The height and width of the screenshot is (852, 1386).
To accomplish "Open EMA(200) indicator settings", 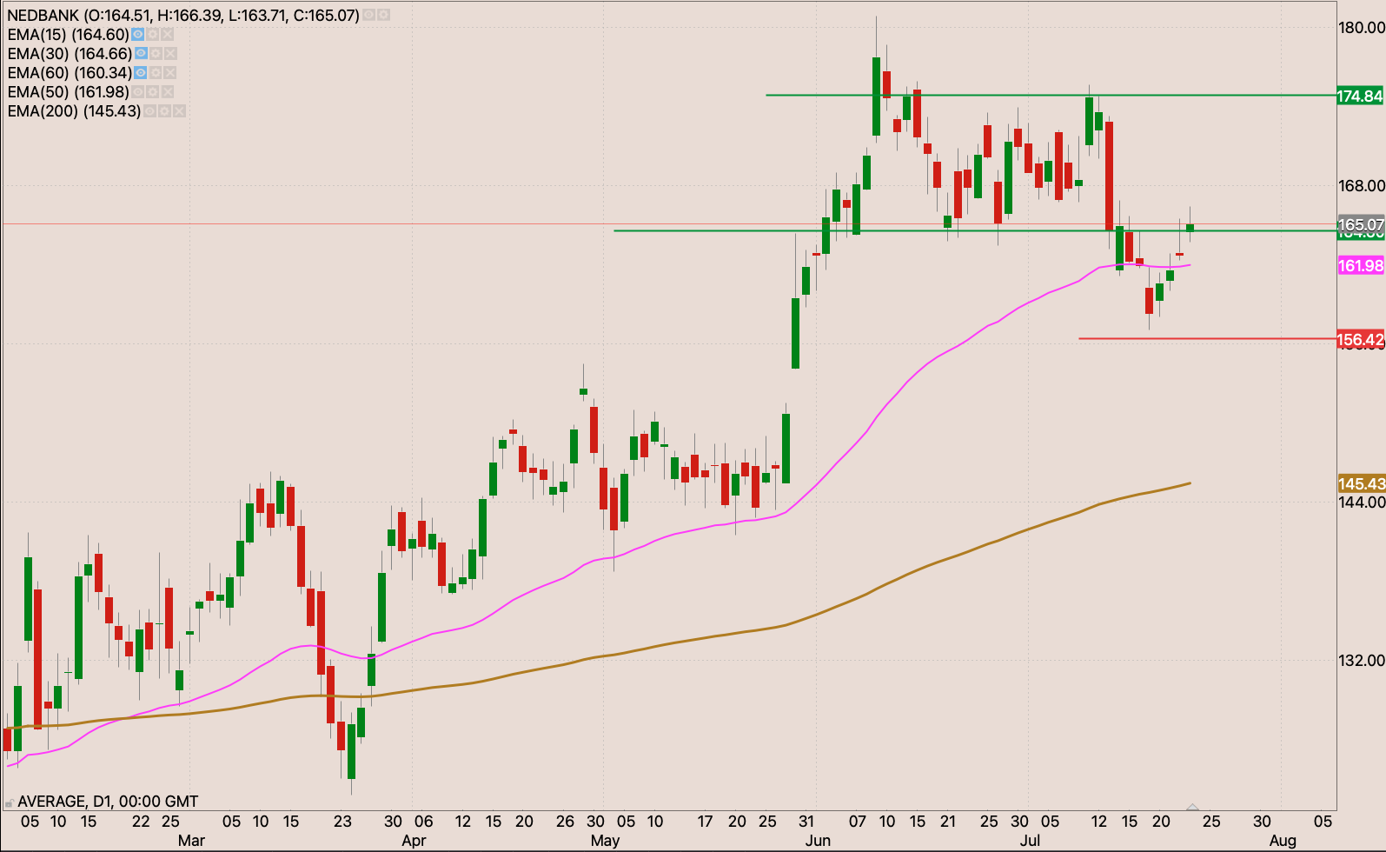I will pyautogui.click(x=164, y=111).
